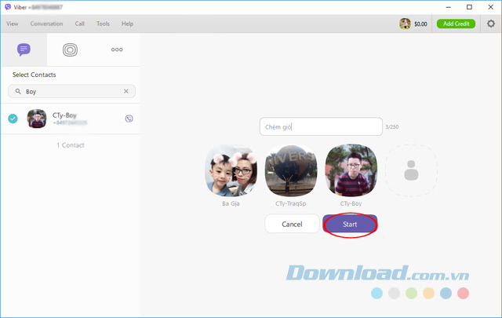Viewport: 502px width, 318px height.
Task: Maximize the Viber window
Action: [469, 7]
